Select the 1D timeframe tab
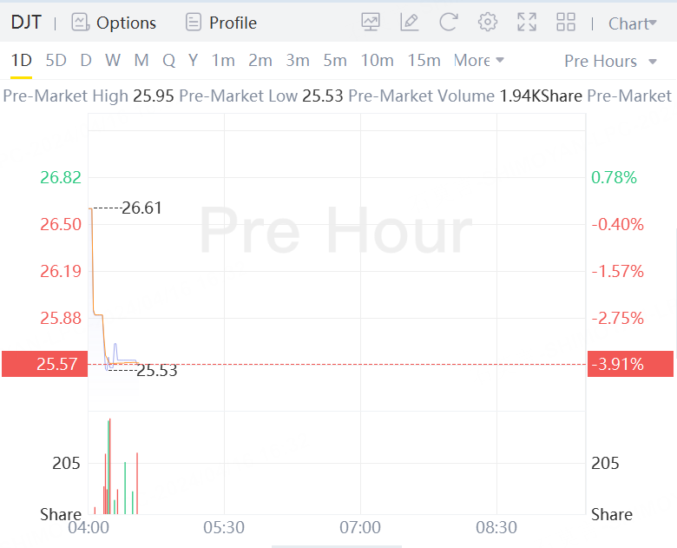Image resolution: width=677 pixels, height=548 pixels. [x=21, y=60]
